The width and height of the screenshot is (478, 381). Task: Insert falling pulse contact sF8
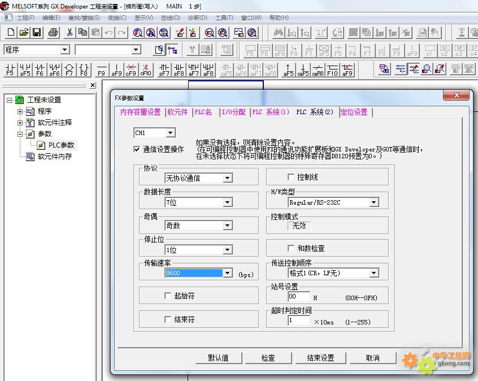[179, 70]
